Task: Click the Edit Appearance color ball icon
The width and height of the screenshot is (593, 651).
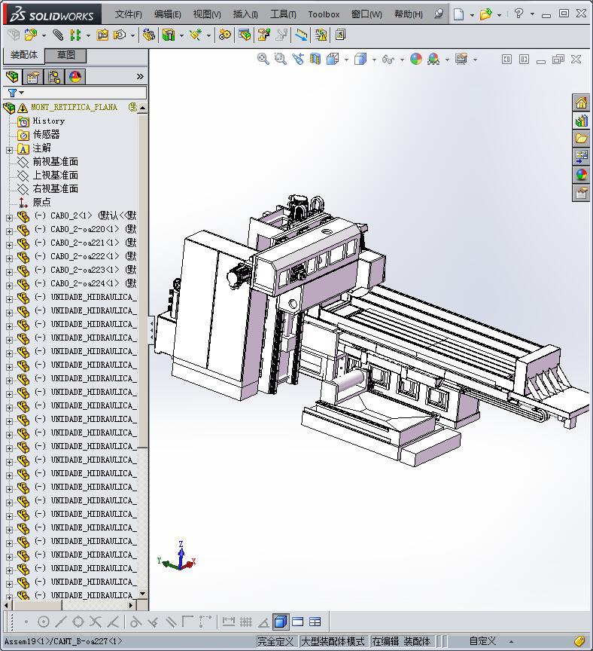Action: point(416,59)
